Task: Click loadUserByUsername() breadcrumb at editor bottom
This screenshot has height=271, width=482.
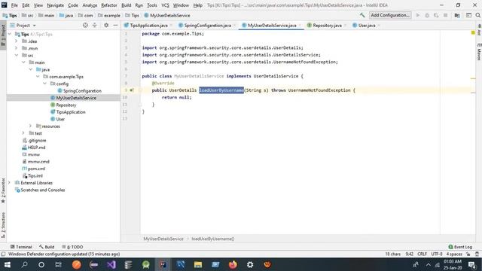Action: (212, 239)
